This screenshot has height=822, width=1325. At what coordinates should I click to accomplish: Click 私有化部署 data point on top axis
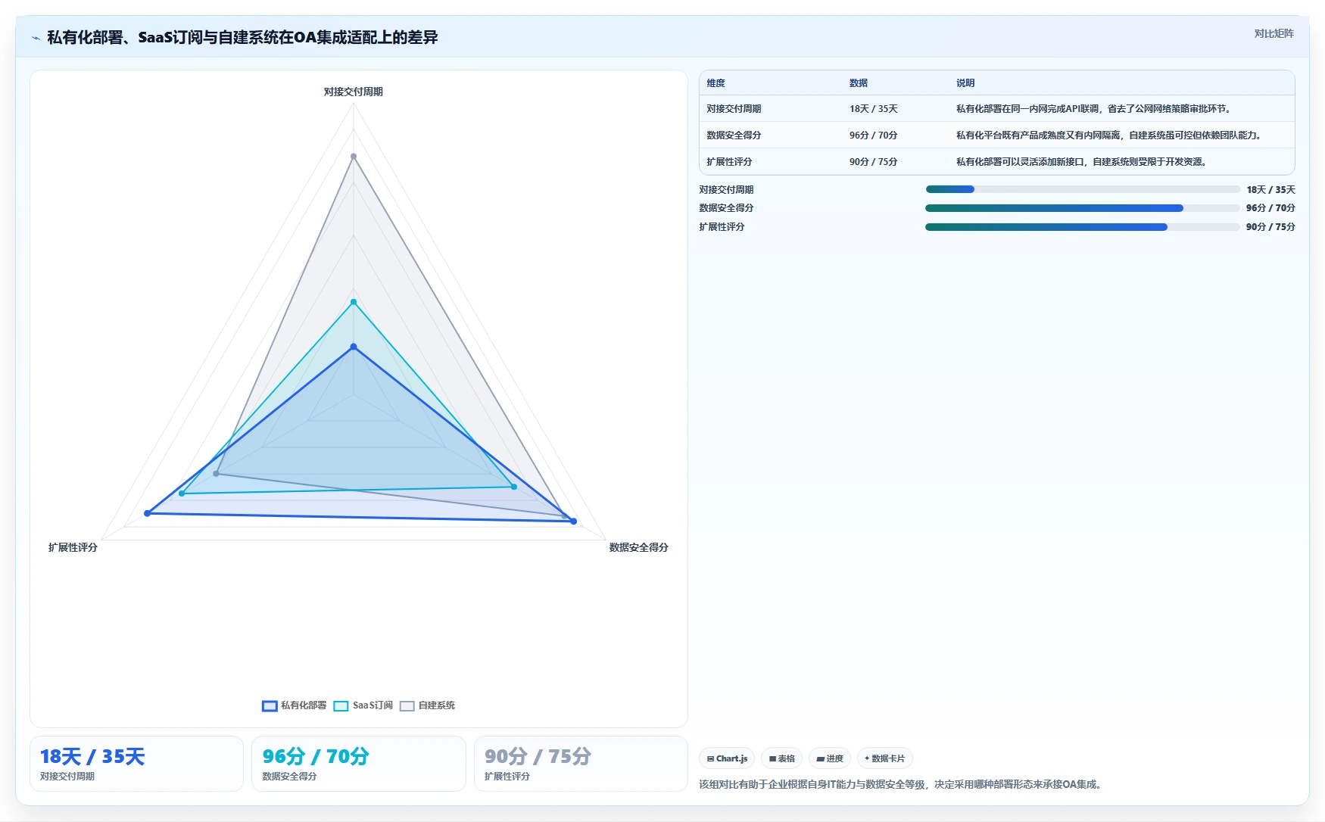354,347
